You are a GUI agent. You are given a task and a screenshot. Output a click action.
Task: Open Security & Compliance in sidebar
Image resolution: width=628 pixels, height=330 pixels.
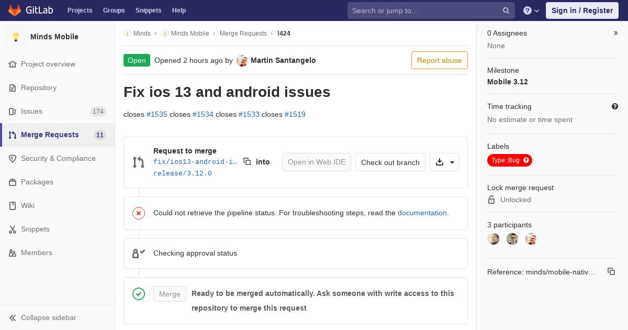(58, 158)
